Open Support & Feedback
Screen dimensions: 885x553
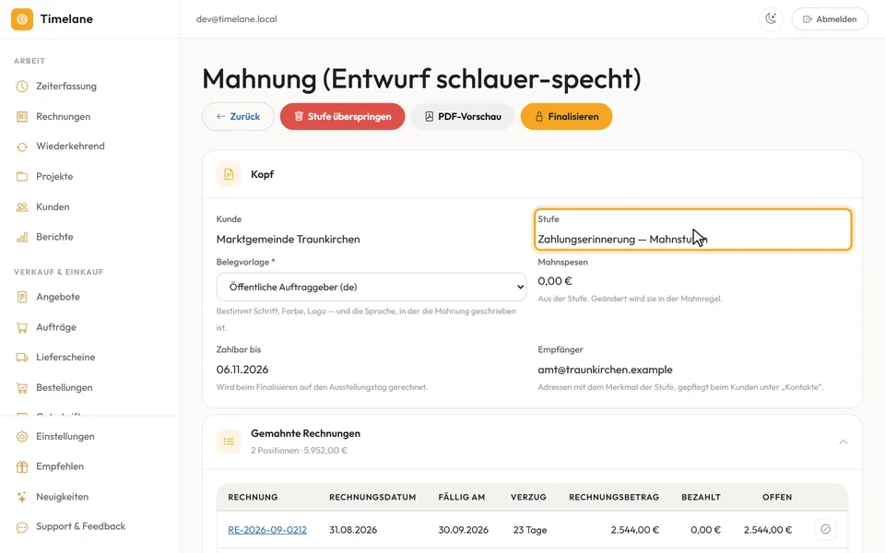point(81,526)
